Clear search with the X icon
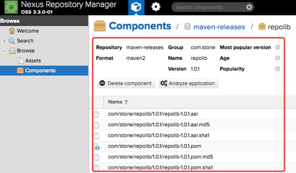 (x=249, y=7)
